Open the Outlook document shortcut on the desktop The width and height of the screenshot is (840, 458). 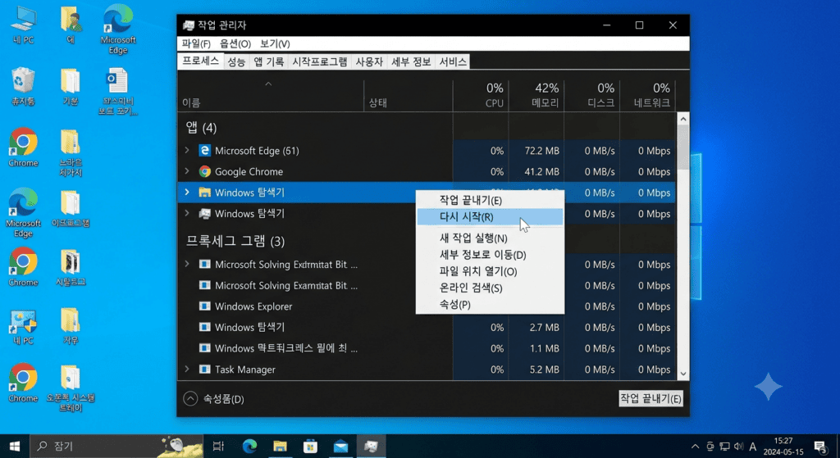tap(118, 91)
